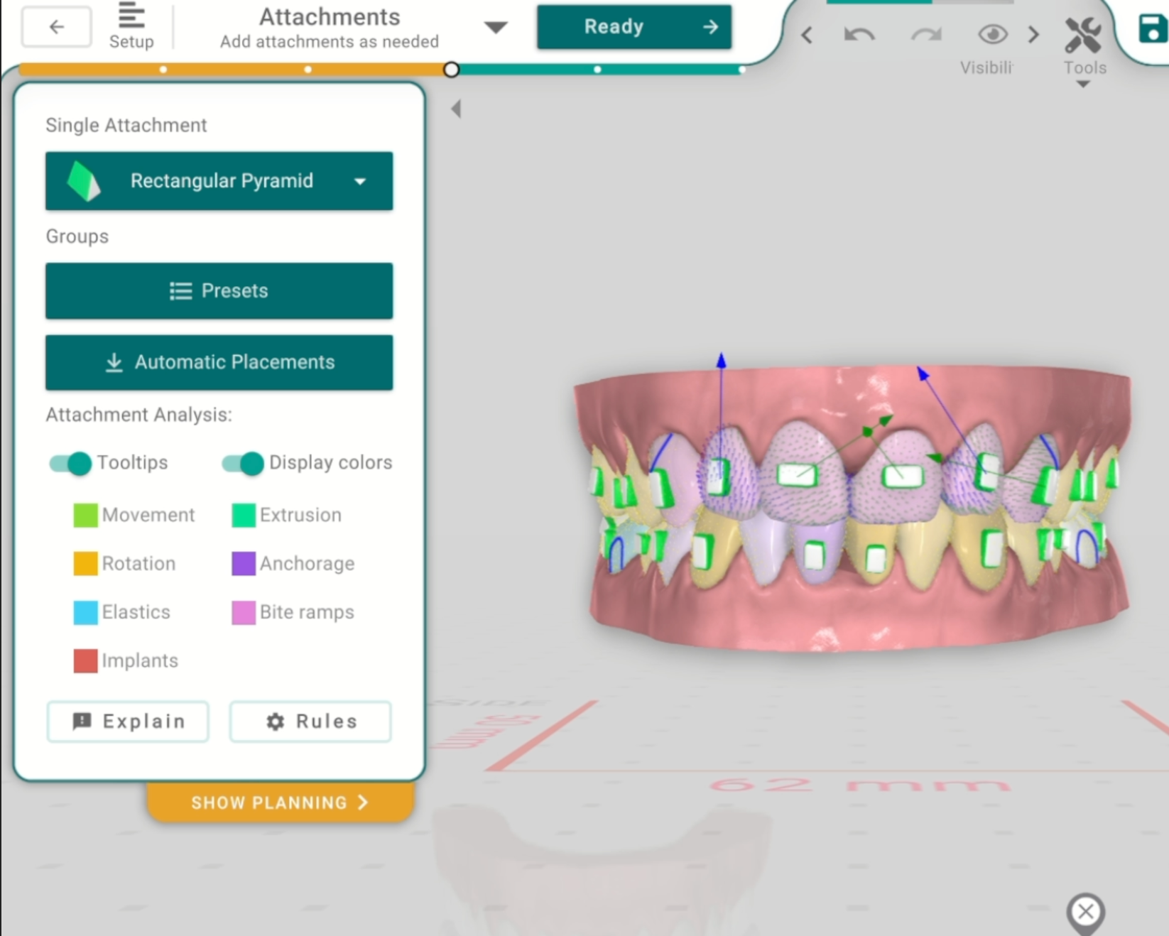Open the Presets group list
Image resolution: width=1169 pixels, height=936 pixels.
[x=219, y=291]
